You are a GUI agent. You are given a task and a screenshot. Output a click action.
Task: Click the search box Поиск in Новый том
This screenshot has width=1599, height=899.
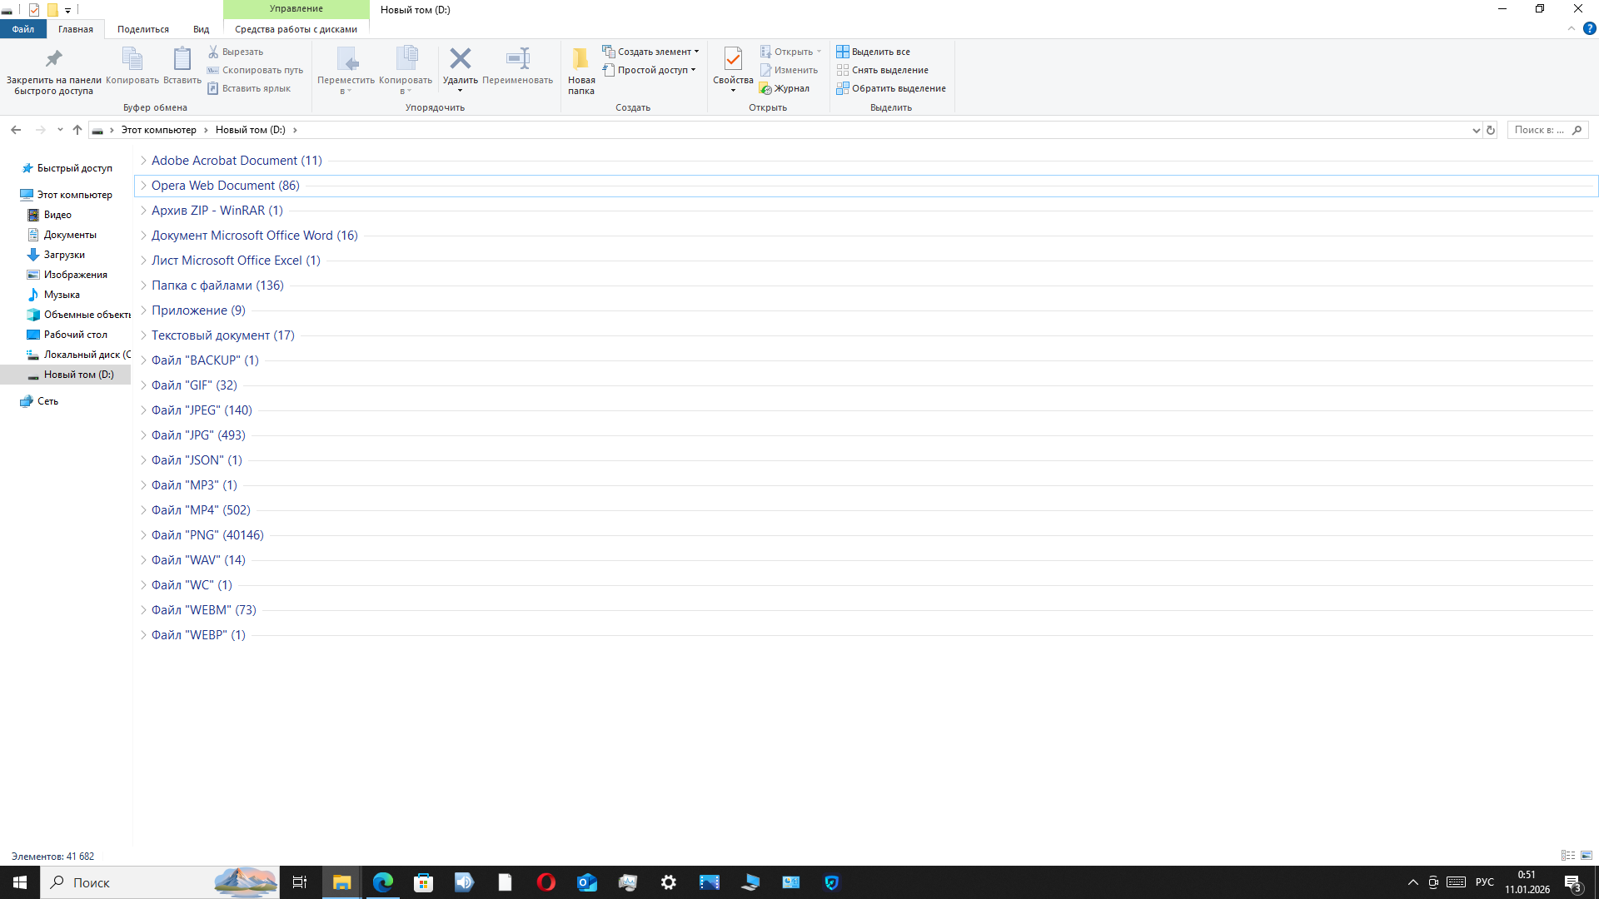pos(1539,130)
